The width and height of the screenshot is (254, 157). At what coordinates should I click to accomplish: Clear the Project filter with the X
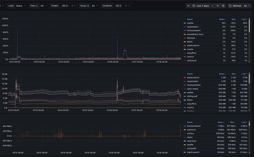[x=72, y=6]
